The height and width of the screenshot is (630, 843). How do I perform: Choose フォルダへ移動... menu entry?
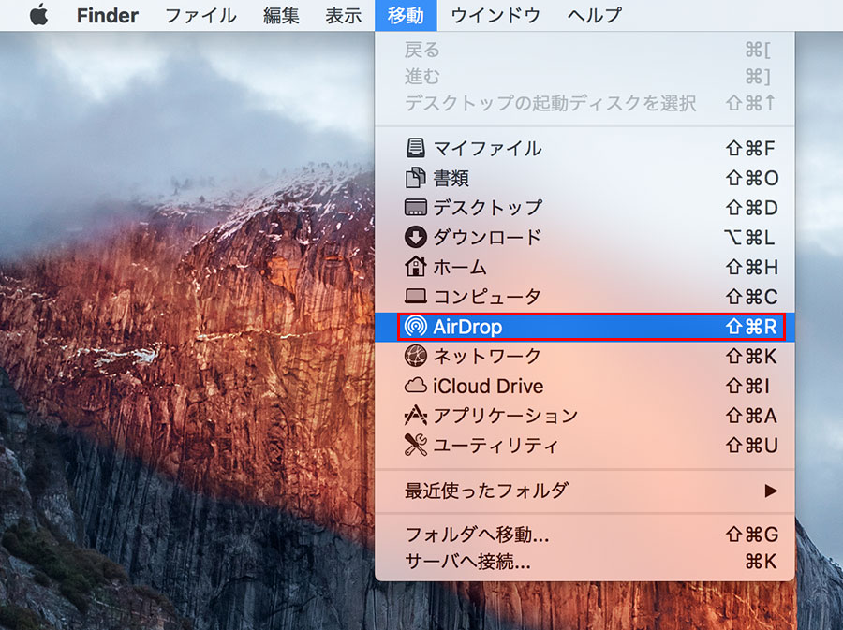[x=477, y=535]
